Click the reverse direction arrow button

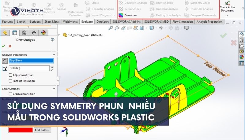coord(5,61)
